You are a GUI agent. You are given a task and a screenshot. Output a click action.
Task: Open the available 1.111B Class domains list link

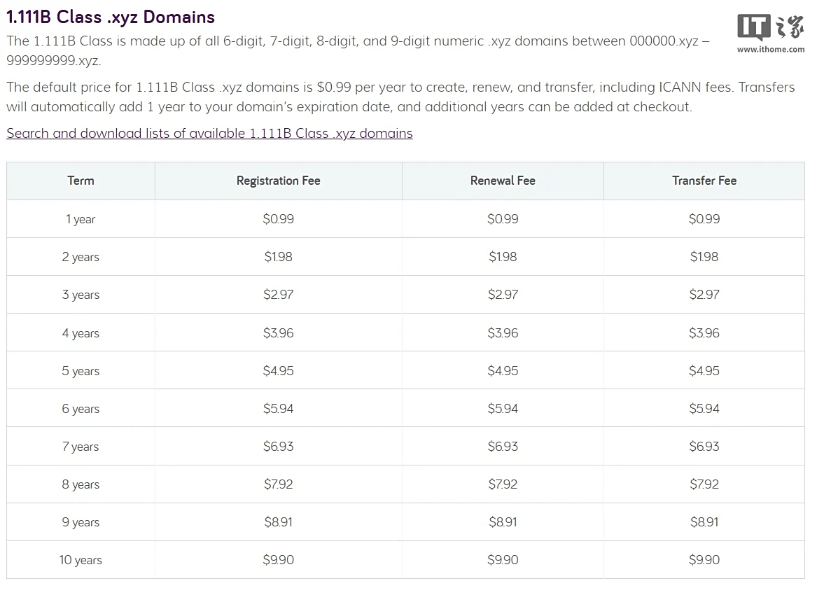209,133
